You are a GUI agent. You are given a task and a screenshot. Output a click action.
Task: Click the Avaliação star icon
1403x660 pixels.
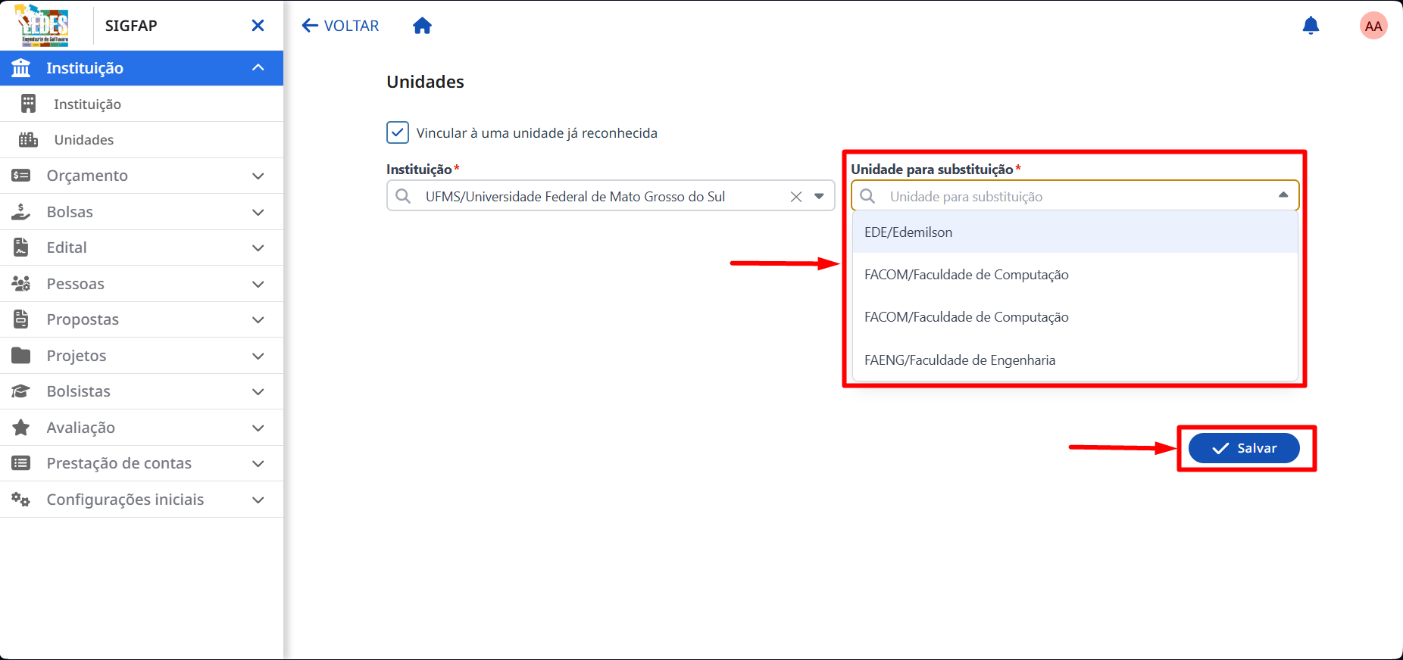(21, 428)
